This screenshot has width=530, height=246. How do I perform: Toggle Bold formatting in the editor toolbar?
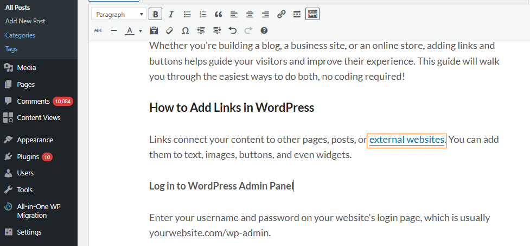[156, 14]
